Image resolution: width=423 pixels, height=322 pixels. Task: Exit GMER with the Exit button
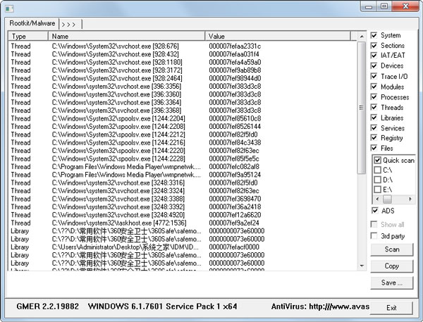pos(392,308)
